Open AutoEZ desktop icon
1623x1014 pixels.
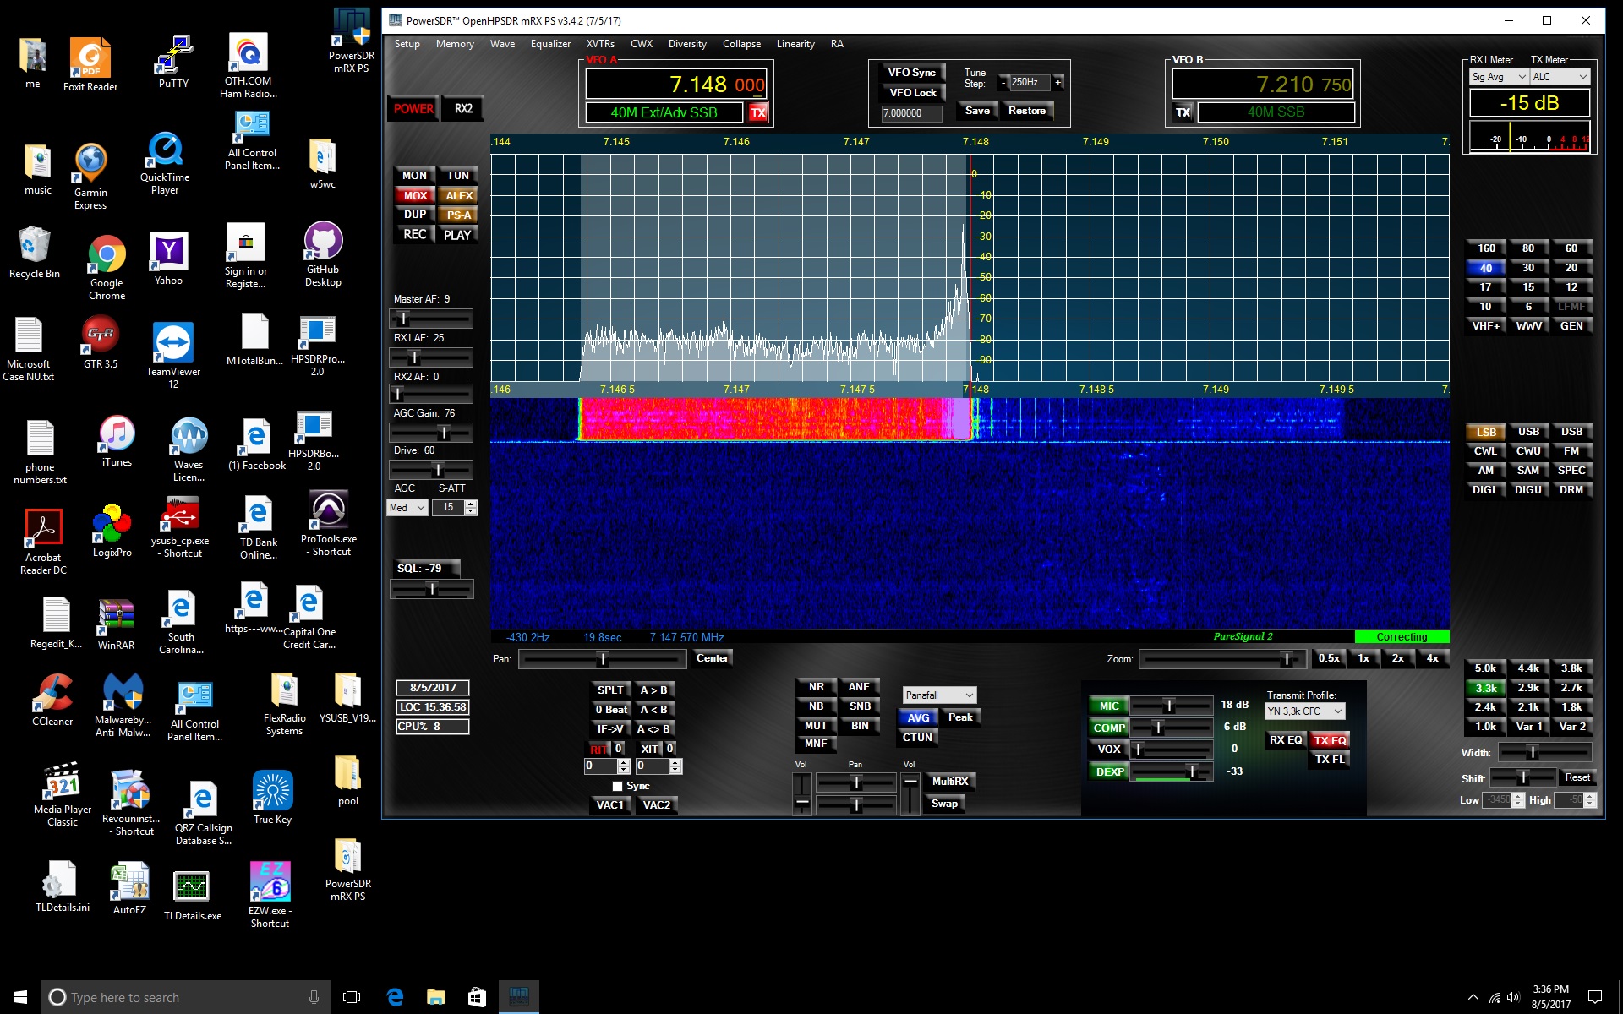pyautogui.click(x=129, y=889)
